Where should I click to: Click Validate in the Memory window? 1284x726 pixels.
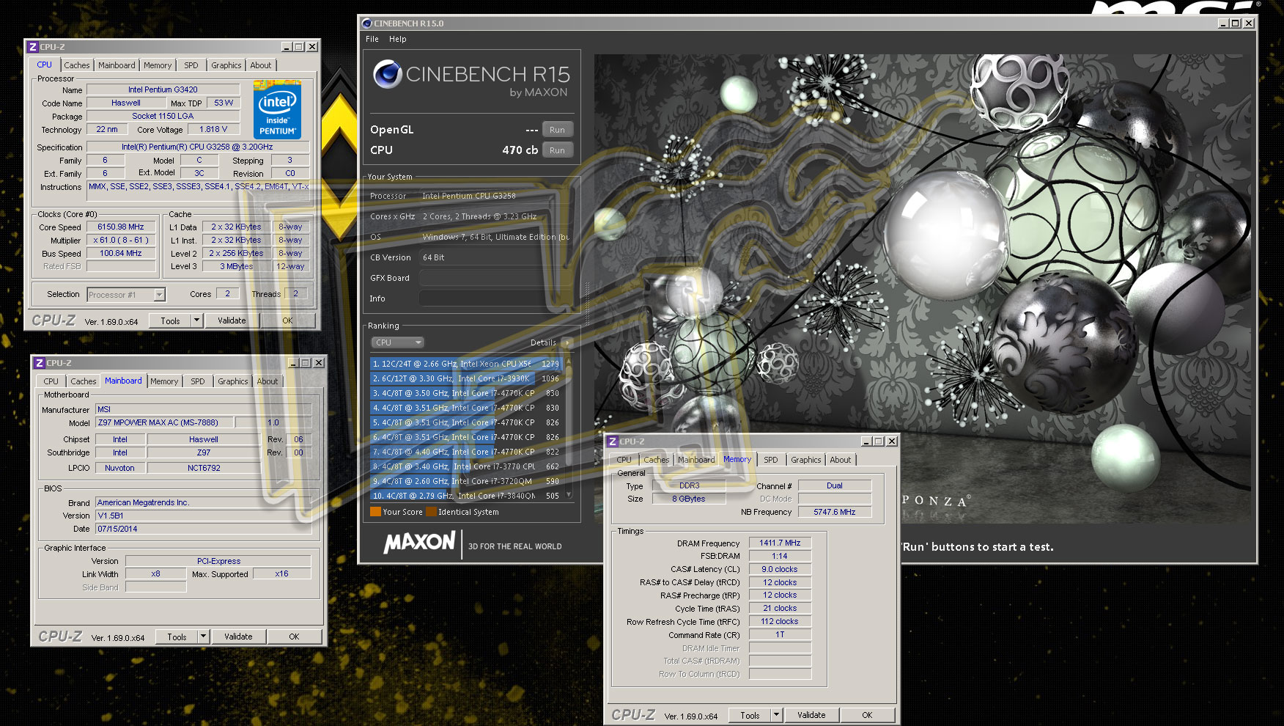(811, 715)
